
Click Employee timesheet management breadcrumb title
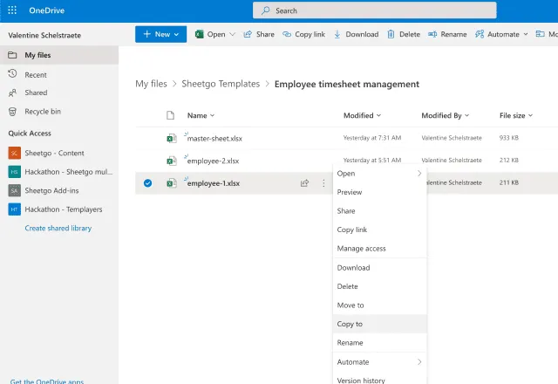[x=347, y=84]
